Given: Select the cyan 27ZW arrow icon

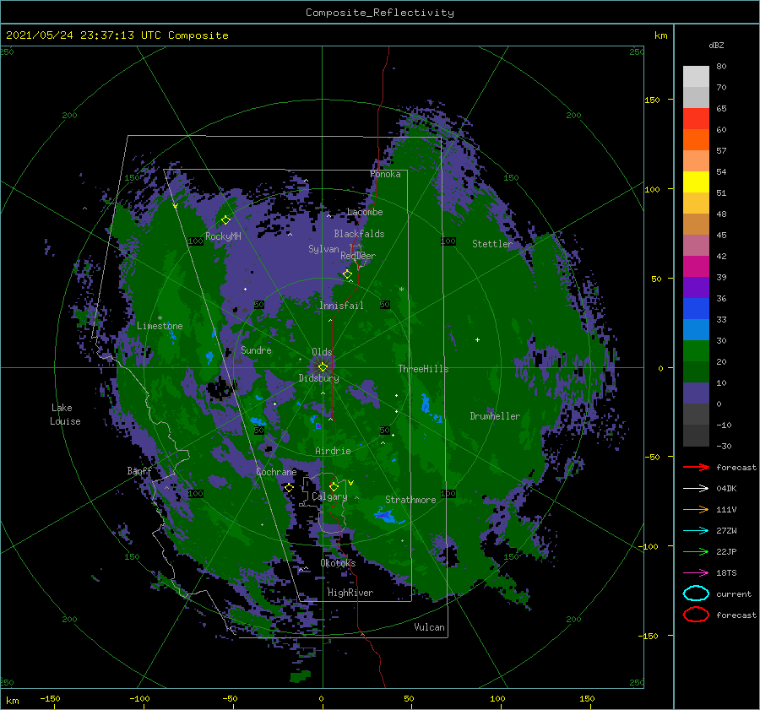Looking at the screenshot, I should click(x=696, y=531).
